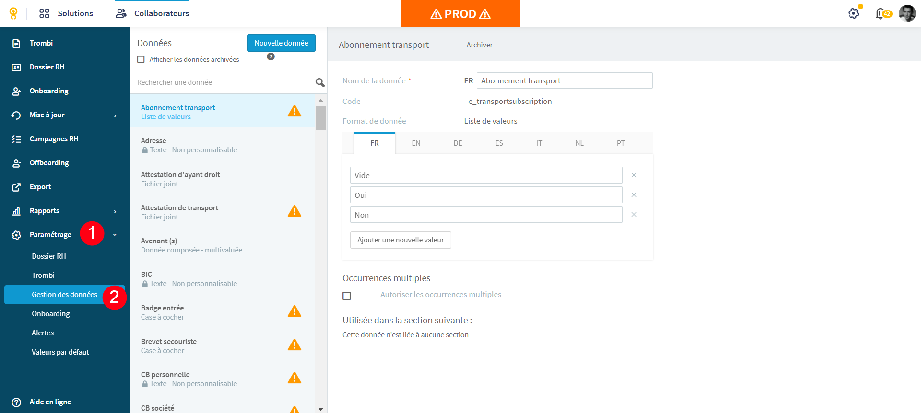Click Ajouter une nouvelle valeur button
Image resolution: width=921 pixels, height=413 pixels.
click(x=401, y=240)
